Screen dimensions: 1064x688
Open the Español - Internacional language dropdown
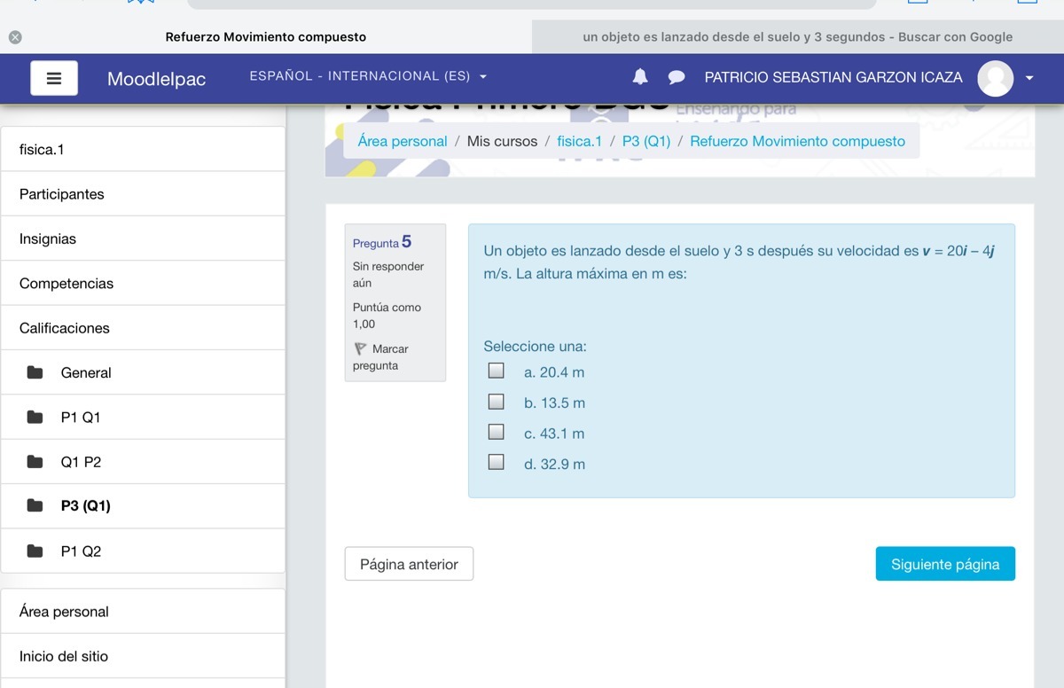[368, 76]
